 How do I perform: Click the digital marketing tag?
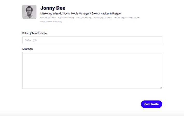click(x=66, y=18)
